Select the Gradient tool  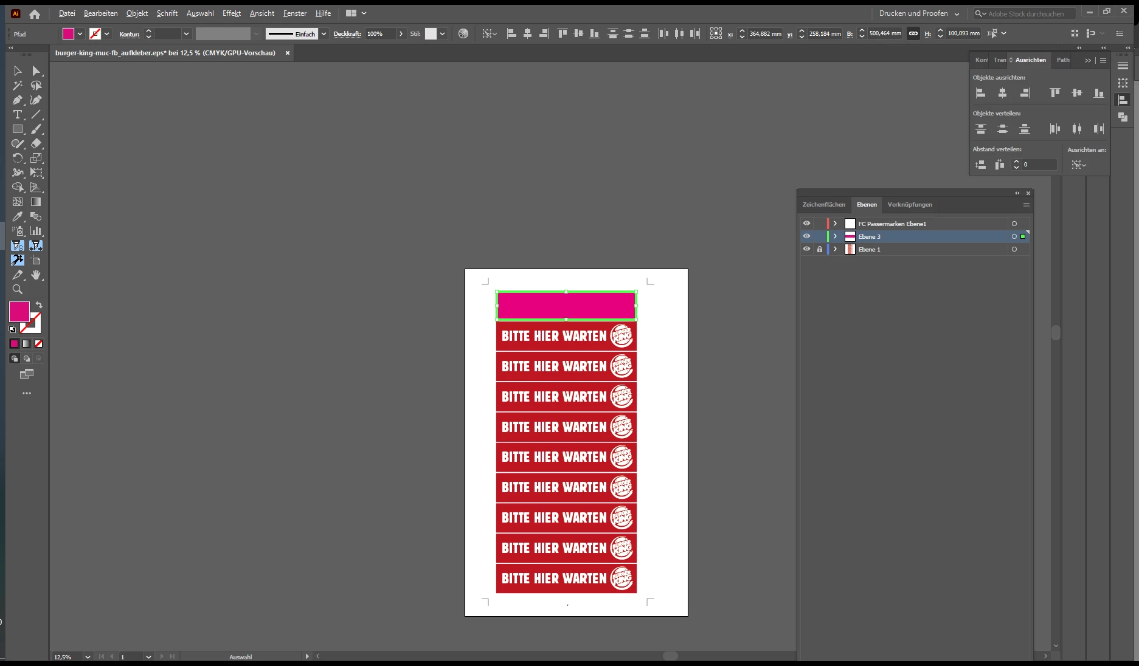click(36, 202)
